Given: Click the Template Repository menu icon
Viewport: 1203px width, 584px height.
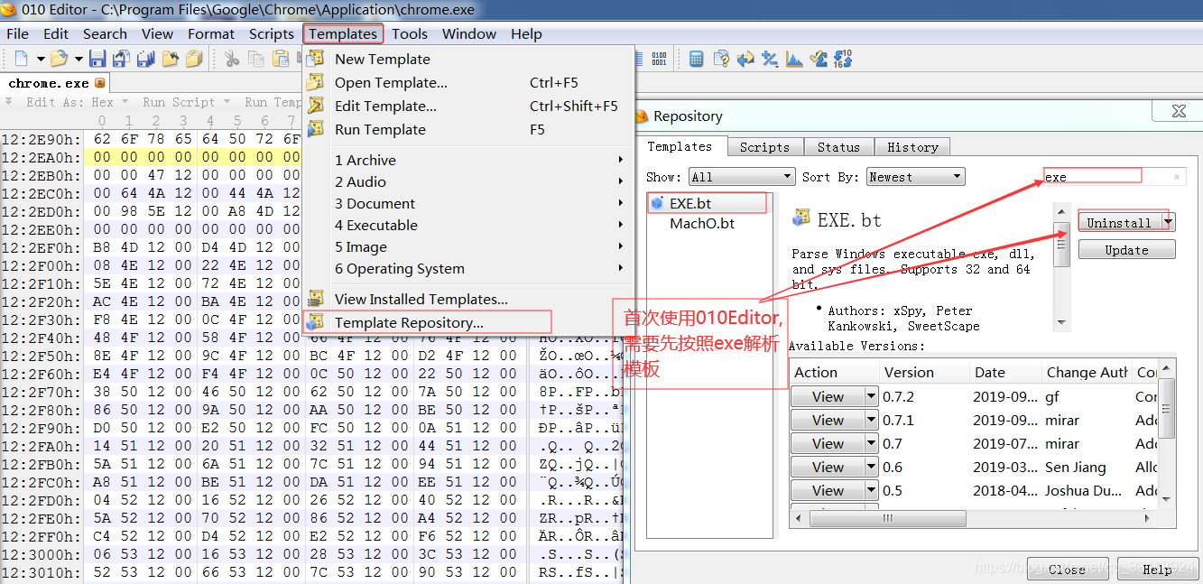Looking at the screenshot, I should (x=315, y=322).
